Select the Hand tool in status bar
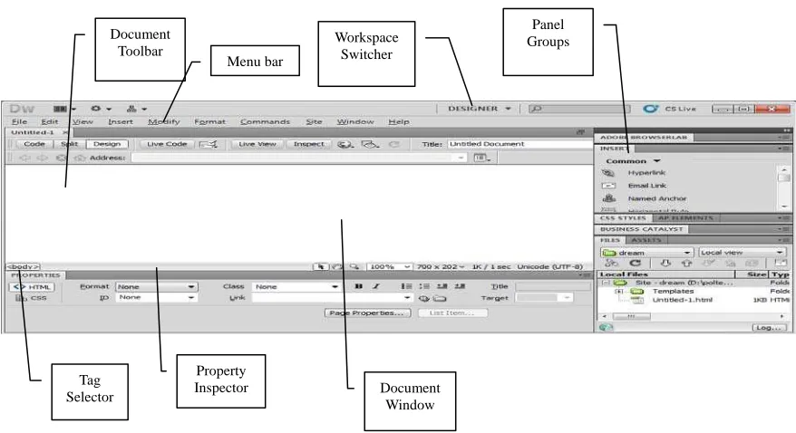 pos(337,266)
